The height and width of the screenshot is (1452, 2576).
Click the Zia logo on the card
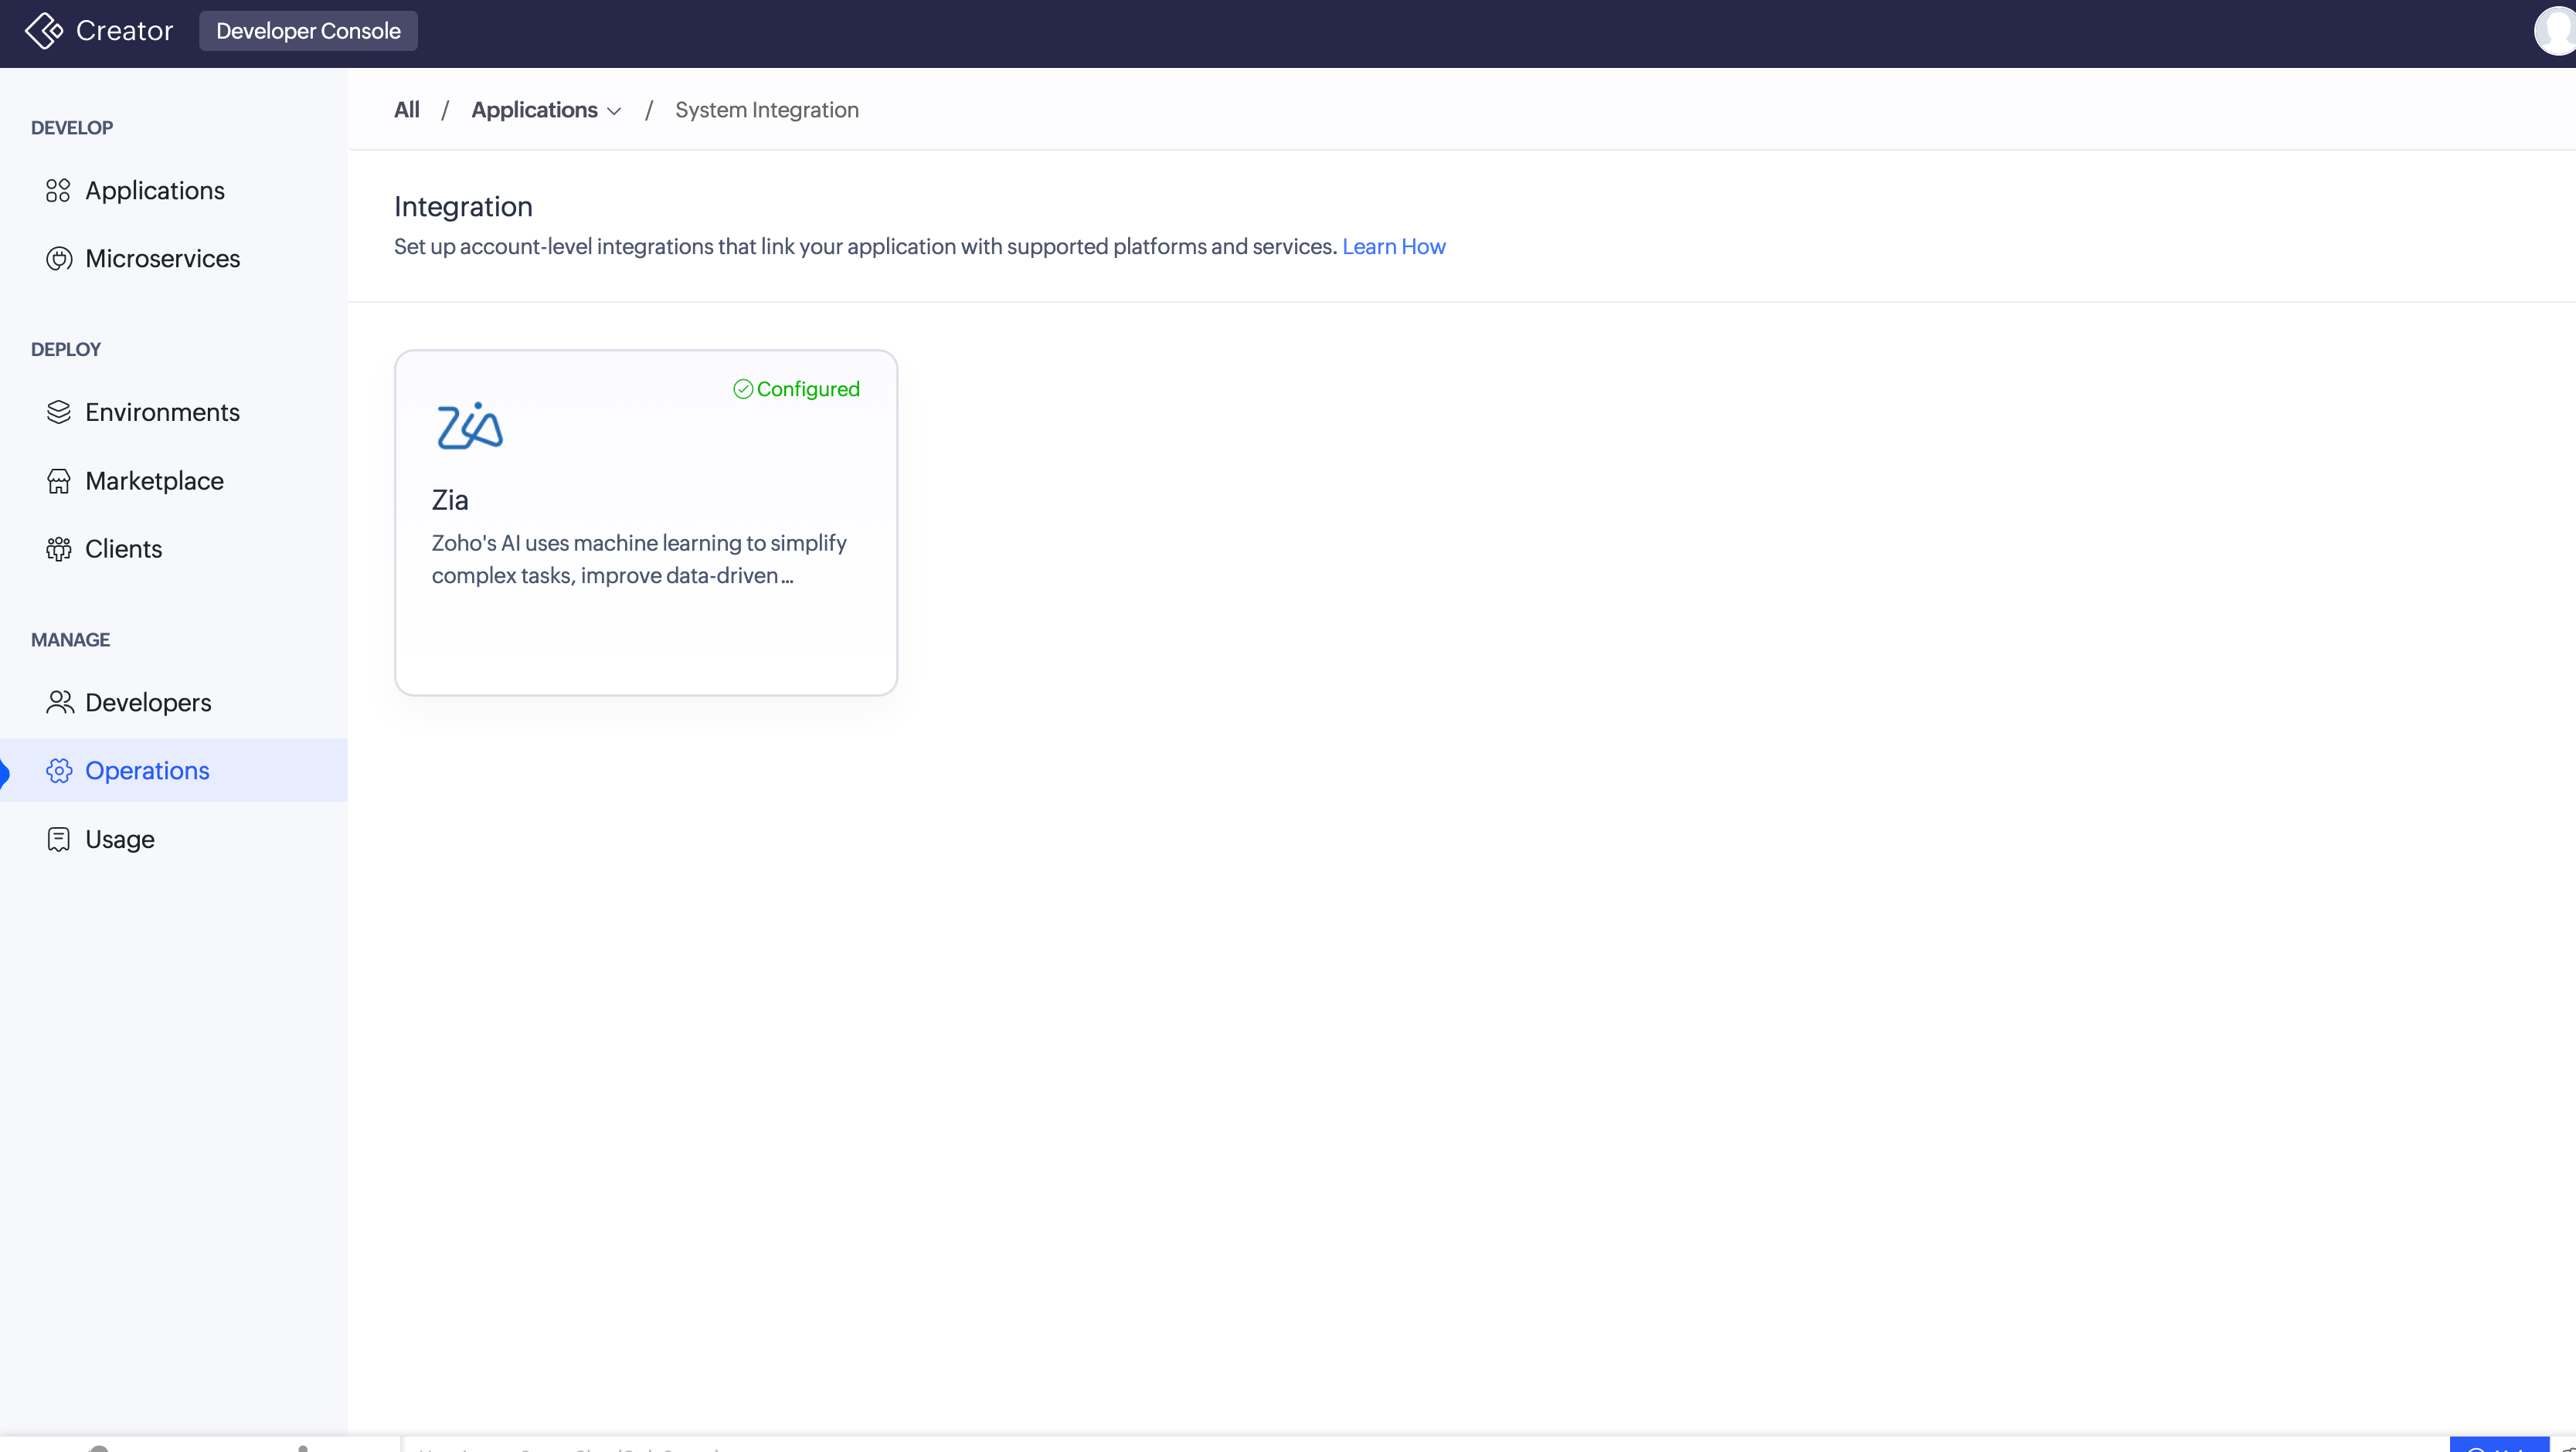tap(469, 426)
